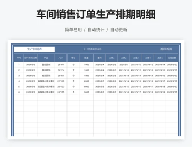Viewport: 192px width, 147px height.
Task: Click the subtitle text 自动统计
Action: pyautogui.click(x=96, y=30)
